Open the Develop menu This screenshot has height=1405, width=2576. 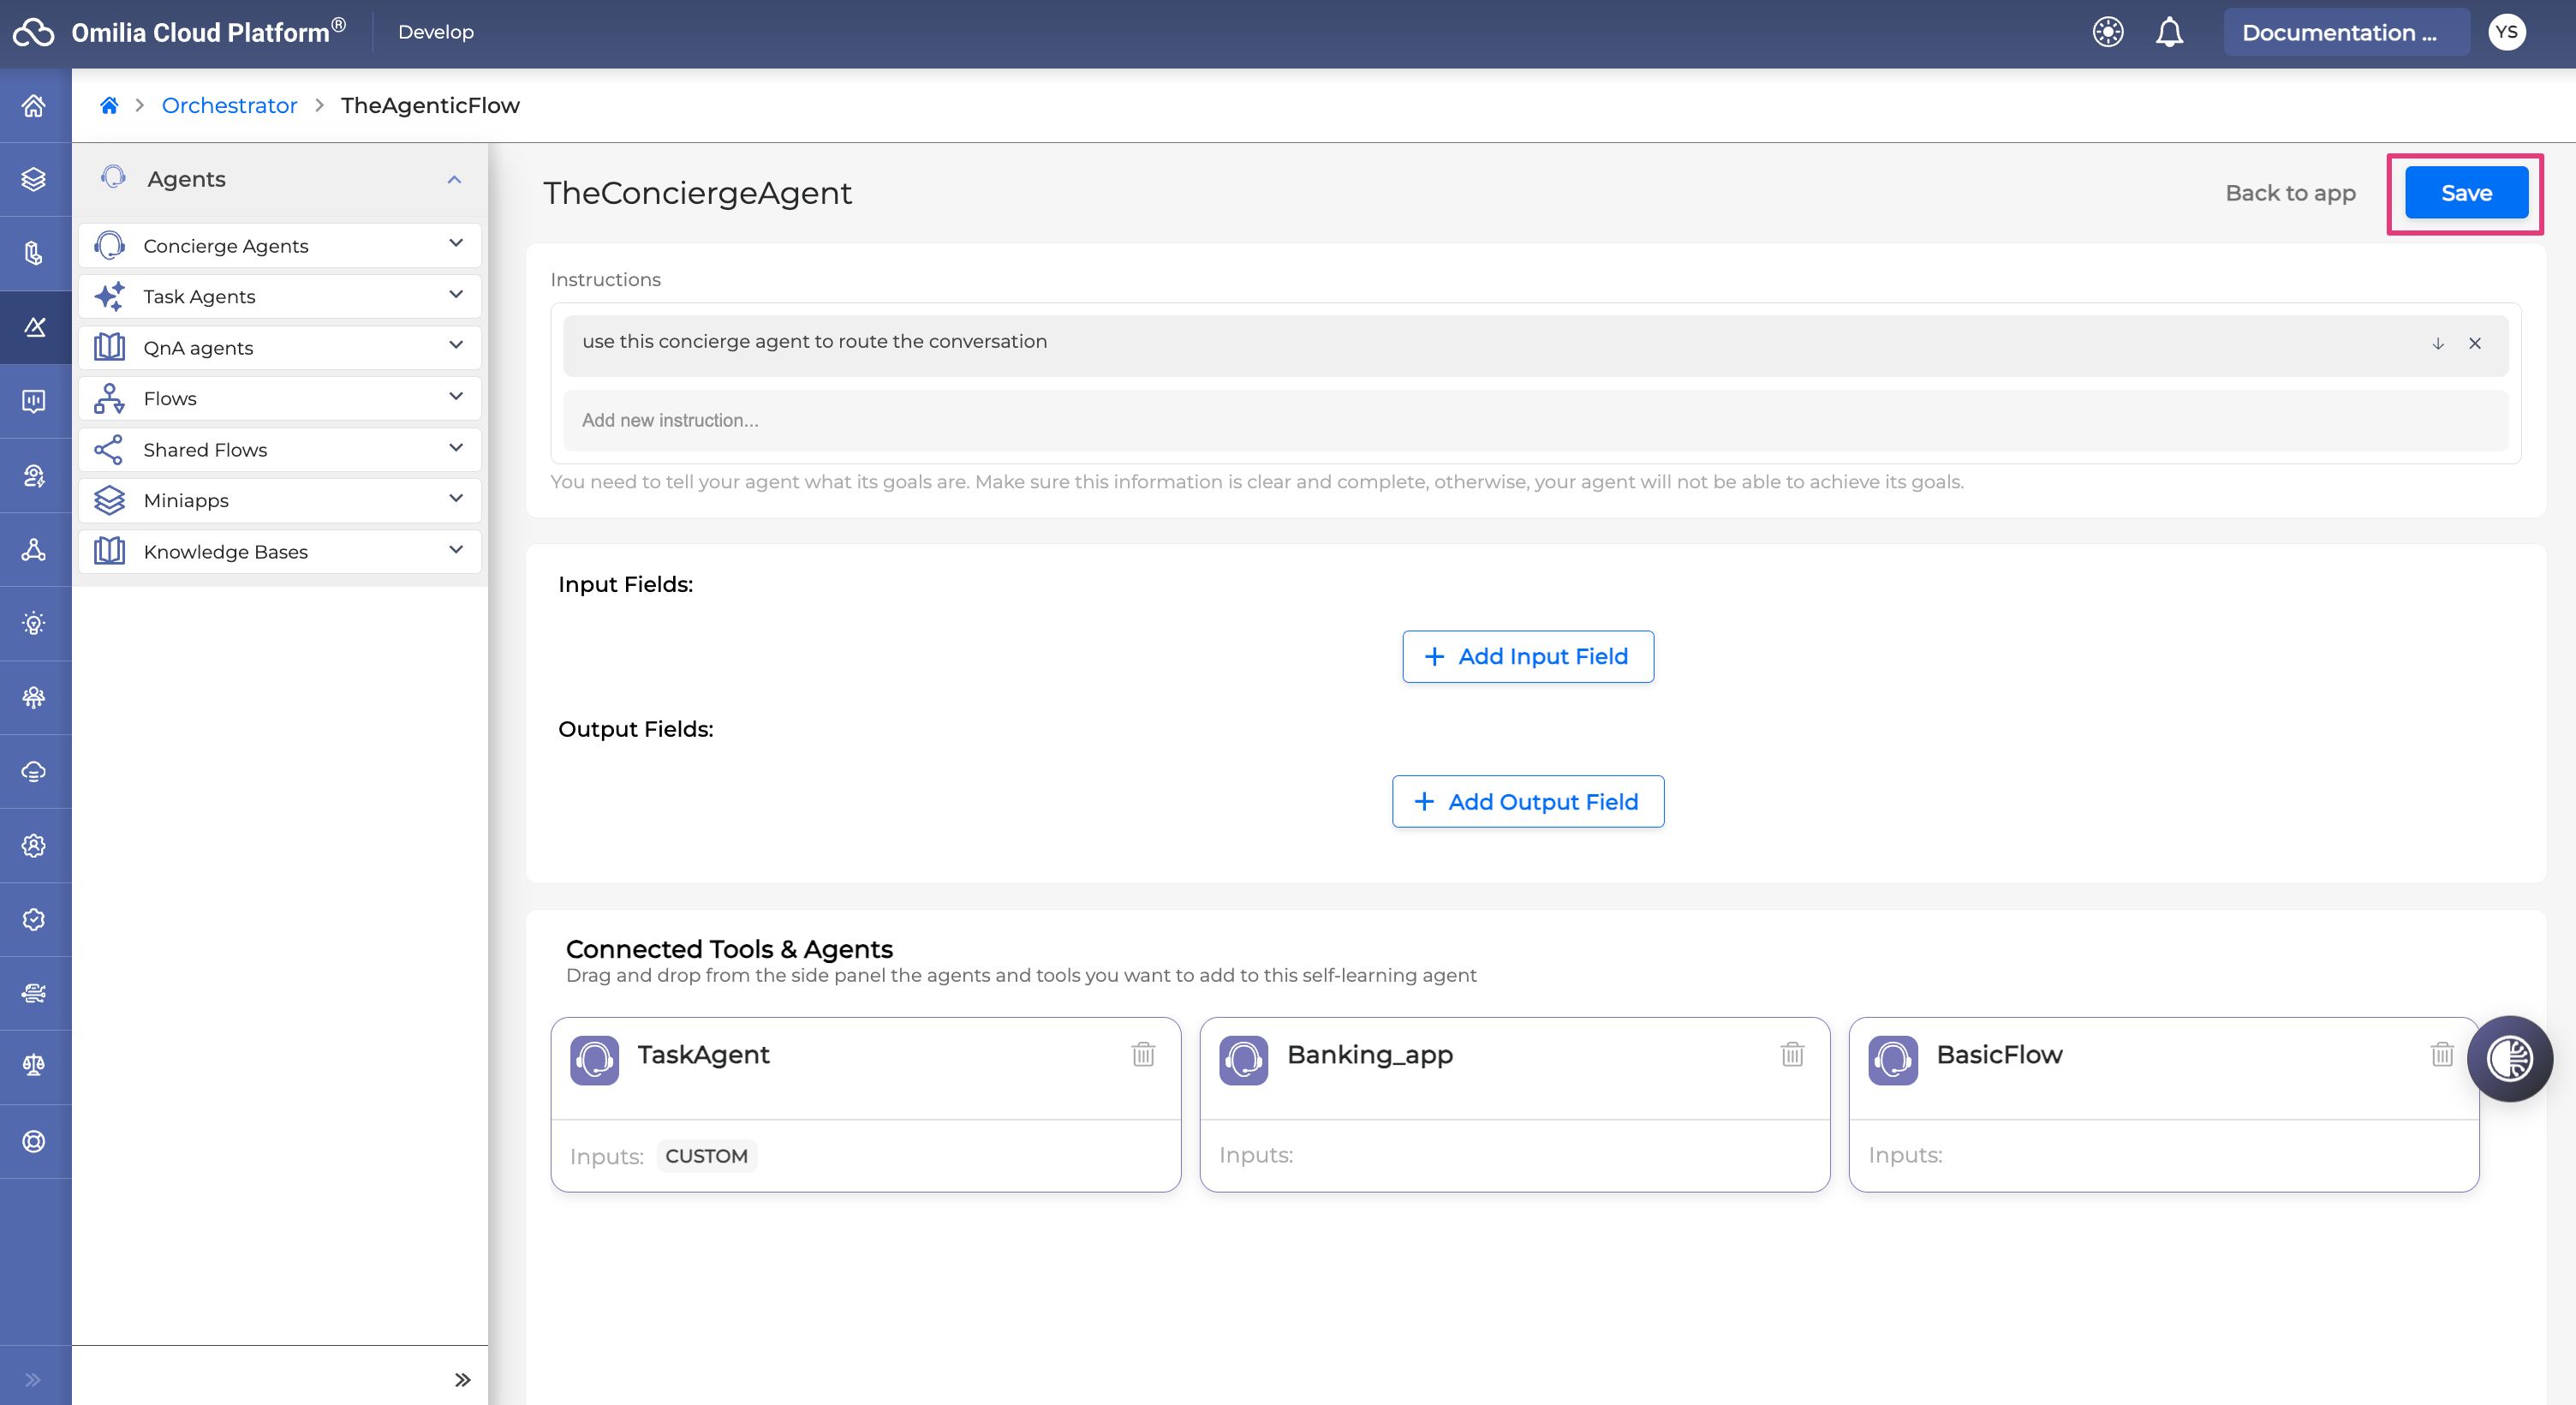(435, 32)
